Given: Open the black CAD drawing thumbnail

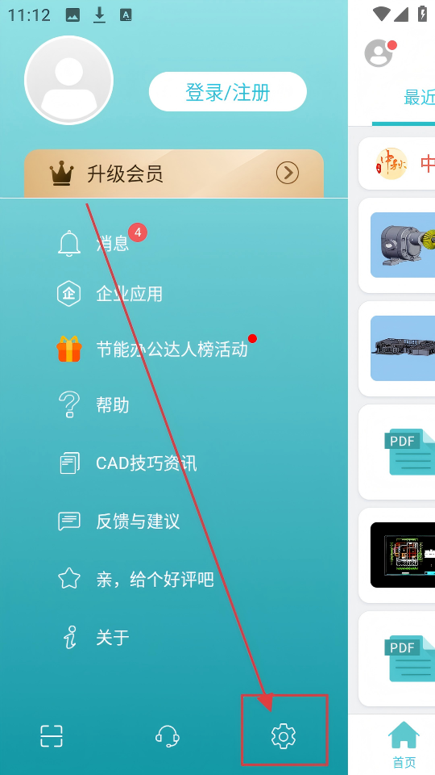Looking at the screenshot, I should [403, 555].
